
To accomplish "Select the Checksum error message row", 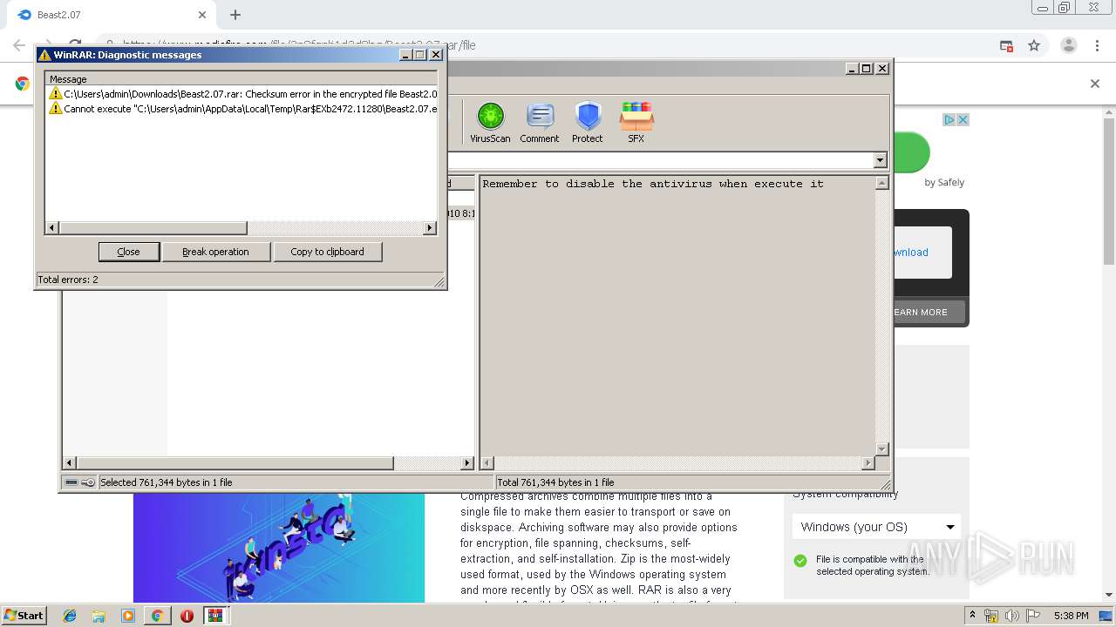I will 242,94.
